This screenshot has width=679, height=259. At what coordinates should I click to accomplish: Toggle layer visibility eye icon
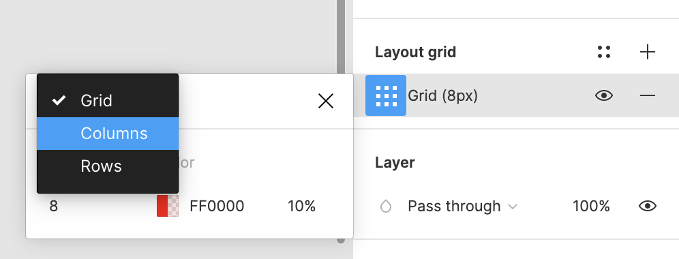(648, 206)
